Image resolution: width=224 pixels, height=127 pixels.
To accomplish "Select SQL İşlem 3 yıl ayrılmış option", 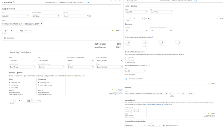I will [10, 87].
